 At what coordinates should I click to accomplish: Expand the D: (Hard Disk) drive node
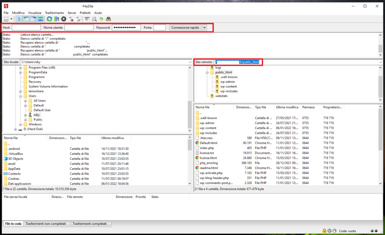click(x=15, y=129)
